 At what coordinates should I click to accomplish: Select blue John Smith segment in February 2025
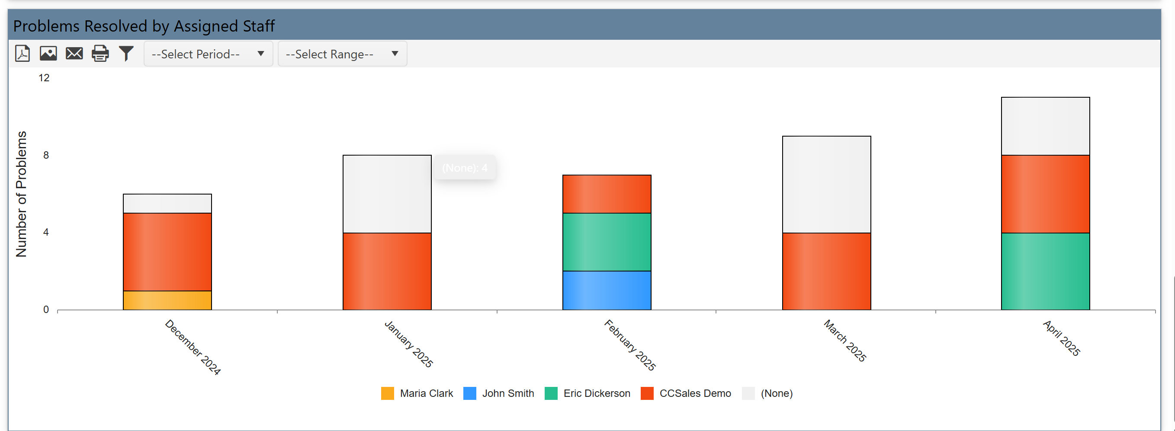point(607,290)
